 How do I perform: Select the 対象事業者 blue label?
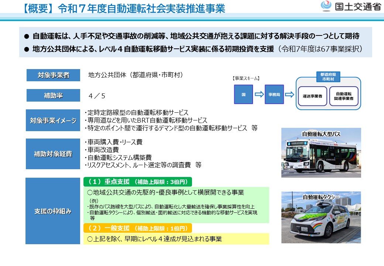coord(53,75)
